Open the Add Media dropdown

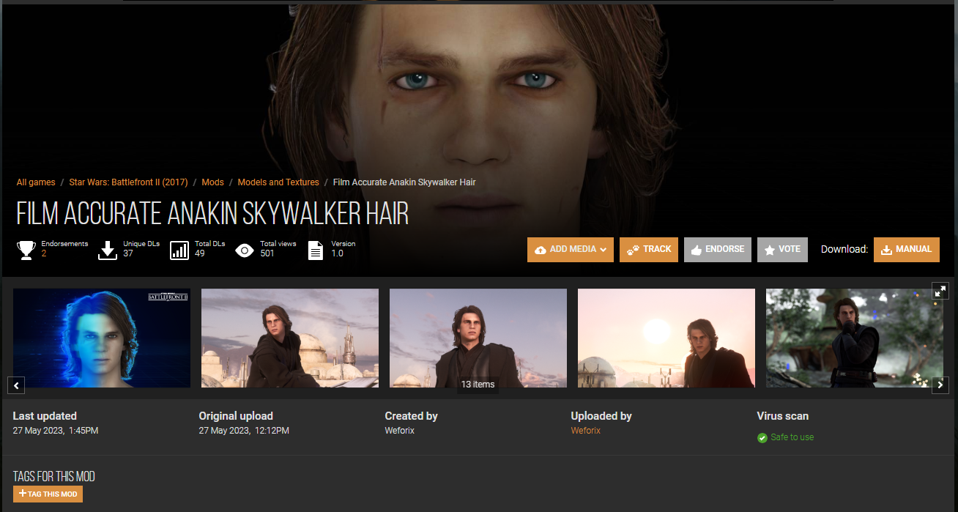[571, 250]
